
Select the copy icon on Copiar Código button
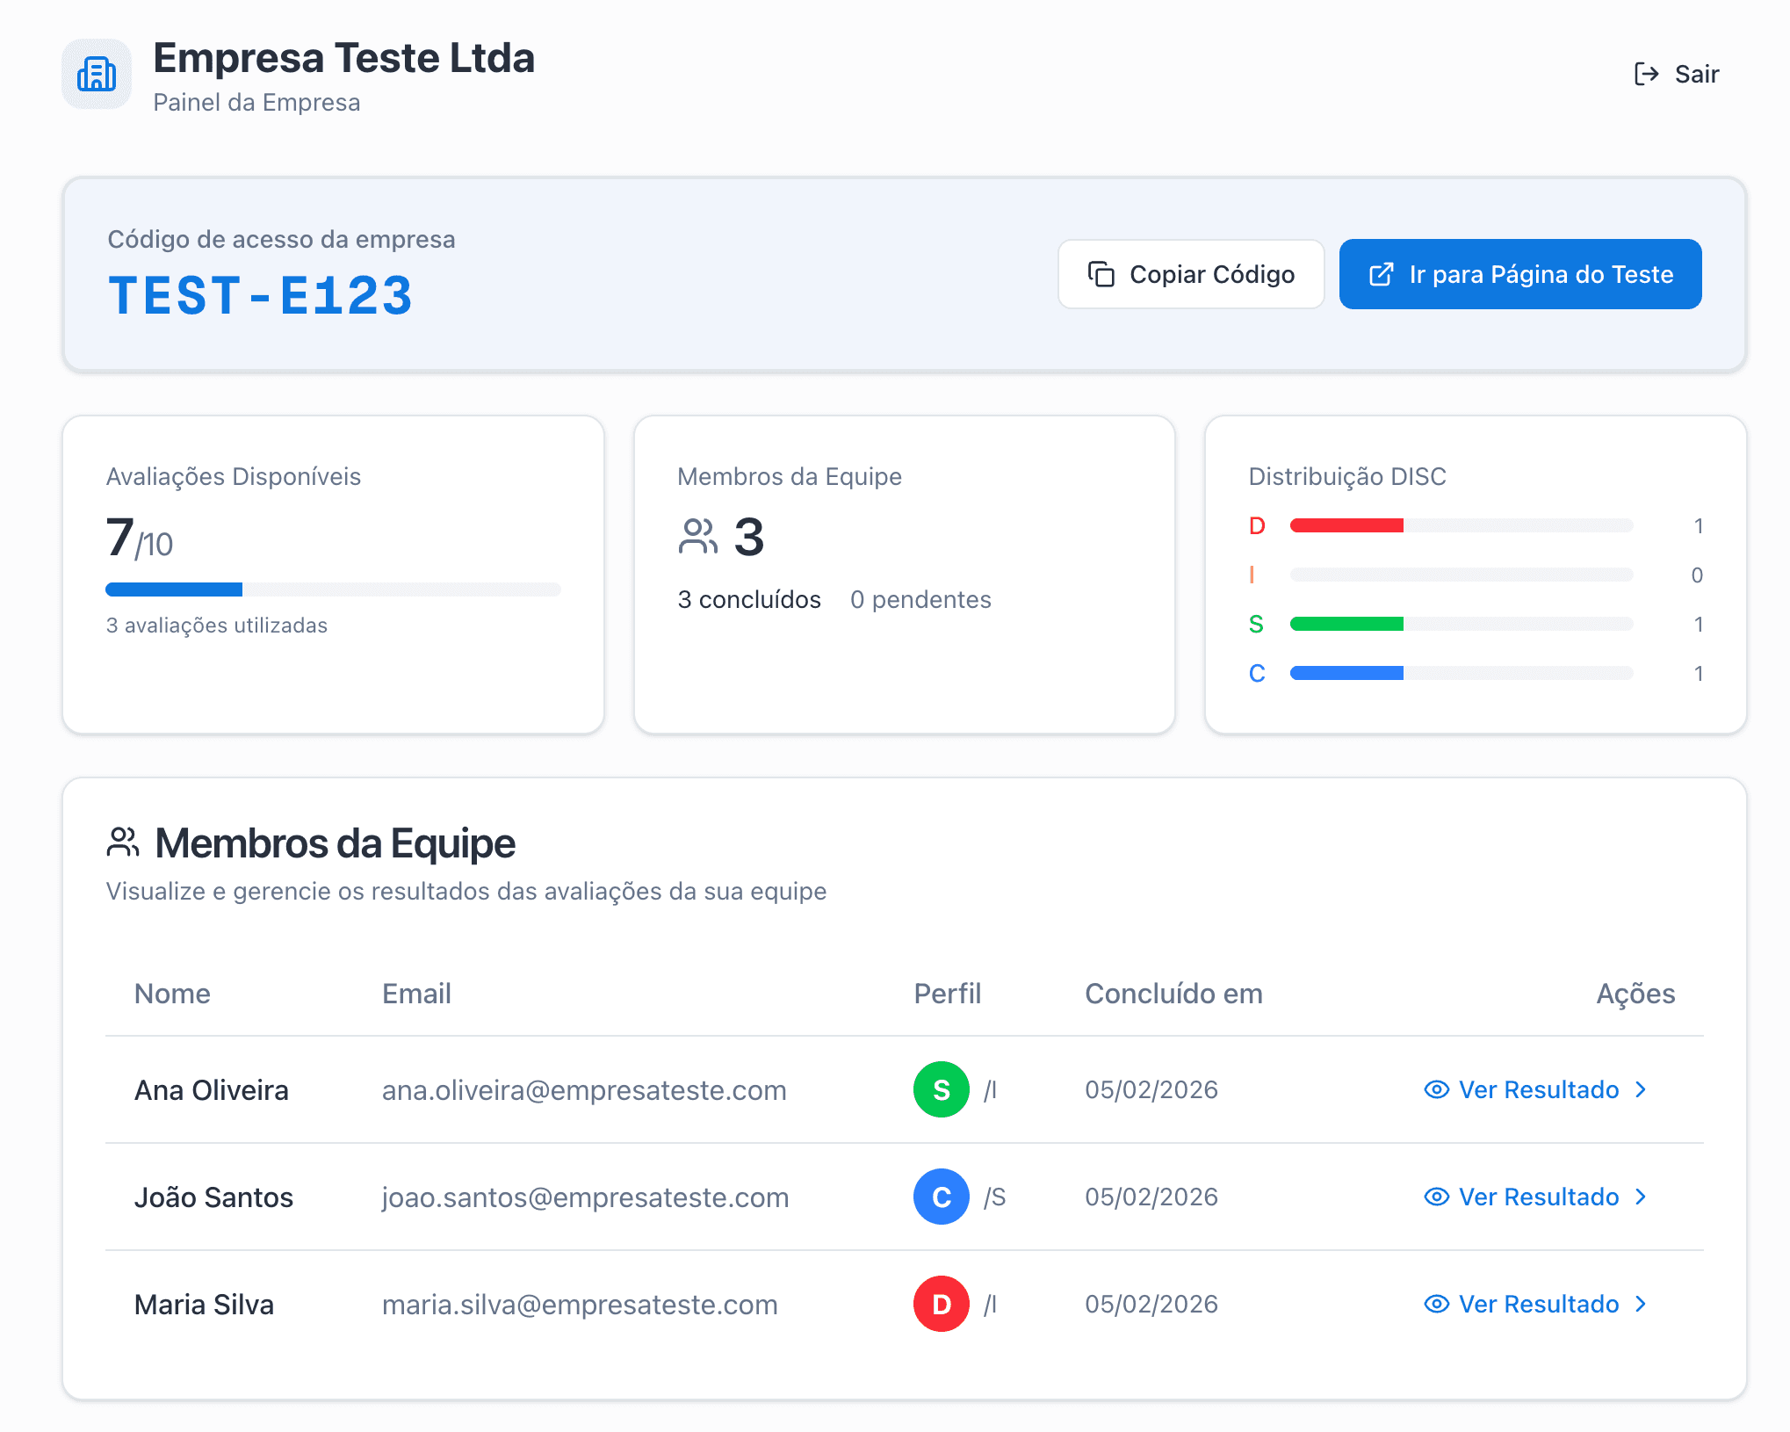coord(1101,274)
